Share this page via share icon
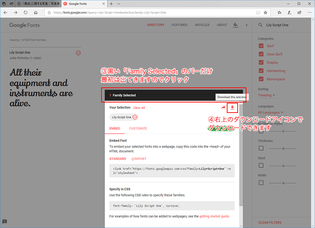The image size is (315, 228). pyautogui.click(x=299, y=13)
